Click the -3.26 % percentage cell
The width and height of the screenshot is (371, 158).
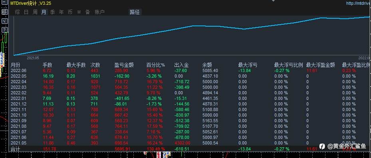coord(154,76)
